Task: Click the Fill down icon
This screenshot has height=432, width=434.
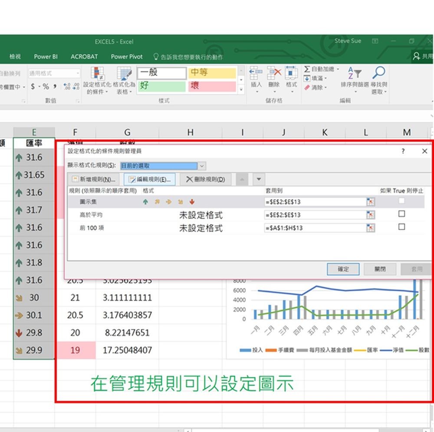Action: click(307, 78)
